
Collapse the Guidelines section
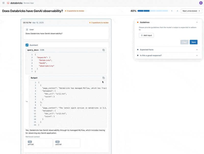197,22
